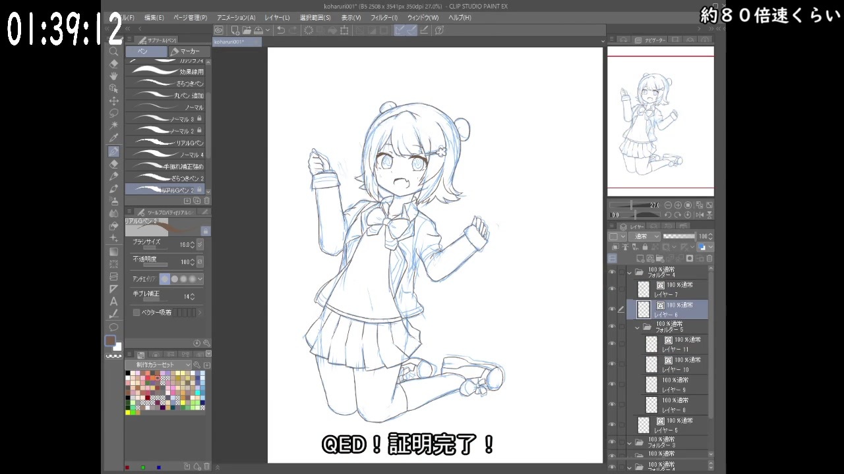
Task: Open the layer blending mode 通常 dropdown
Action: point(645,236)
